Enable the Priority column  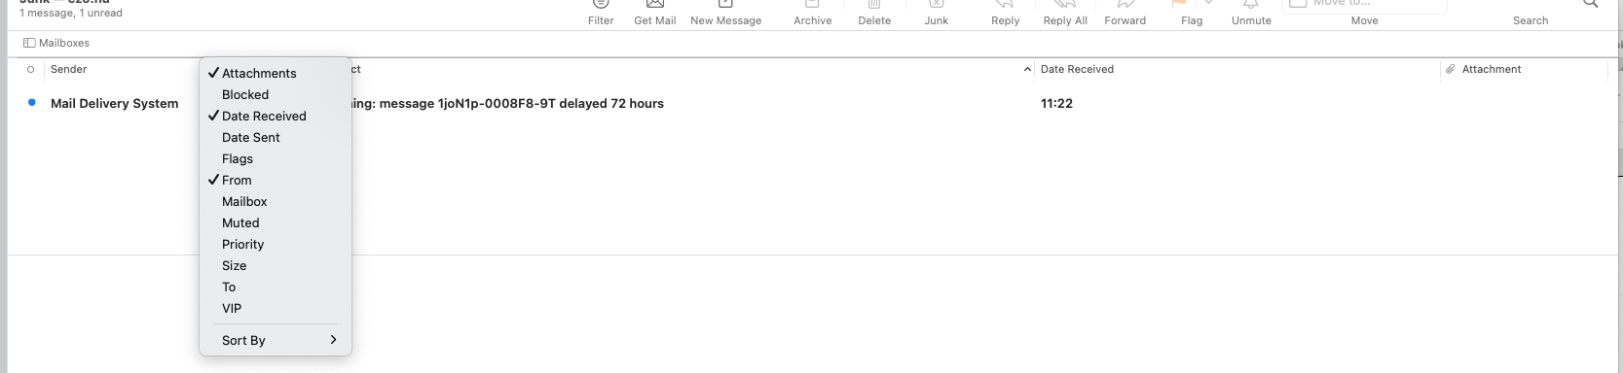click(276, 244)
